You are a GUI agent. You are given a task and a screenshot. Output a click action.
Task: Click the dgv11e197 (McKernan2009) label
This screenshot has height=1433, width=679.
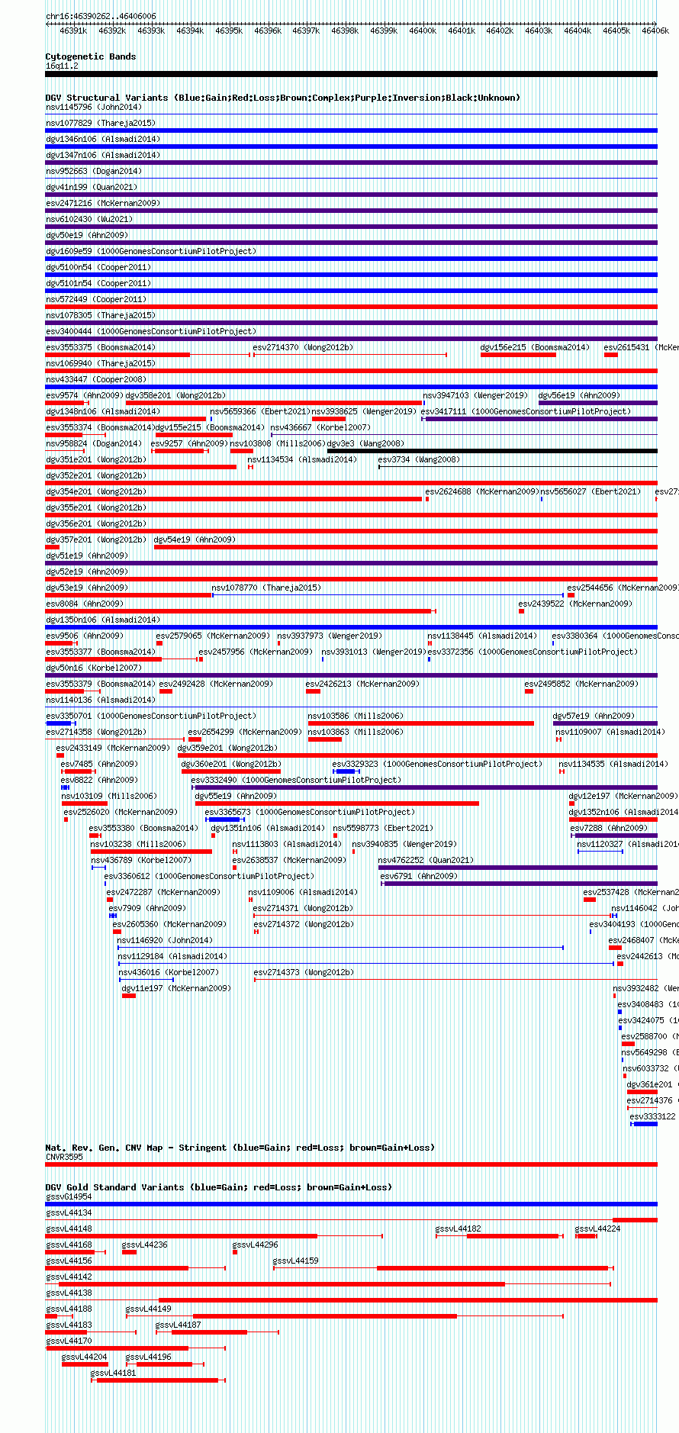[x=176, y=988]
